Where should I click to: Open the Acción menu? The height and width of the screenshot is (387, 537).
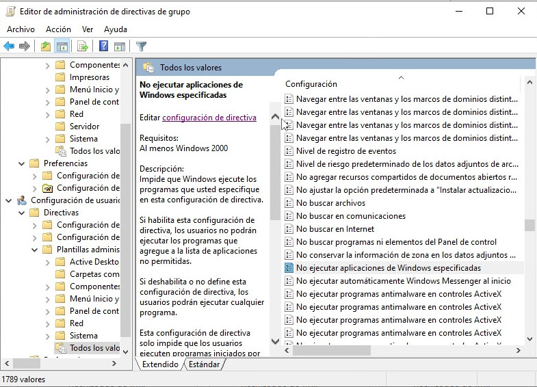(58, 29)
